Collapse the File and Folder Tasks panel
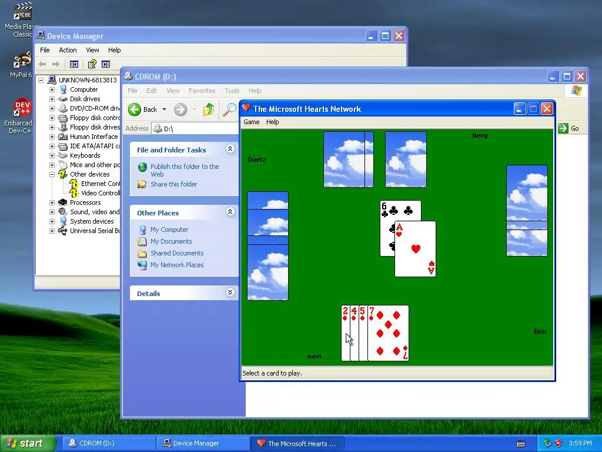 (x=230, y=149)
